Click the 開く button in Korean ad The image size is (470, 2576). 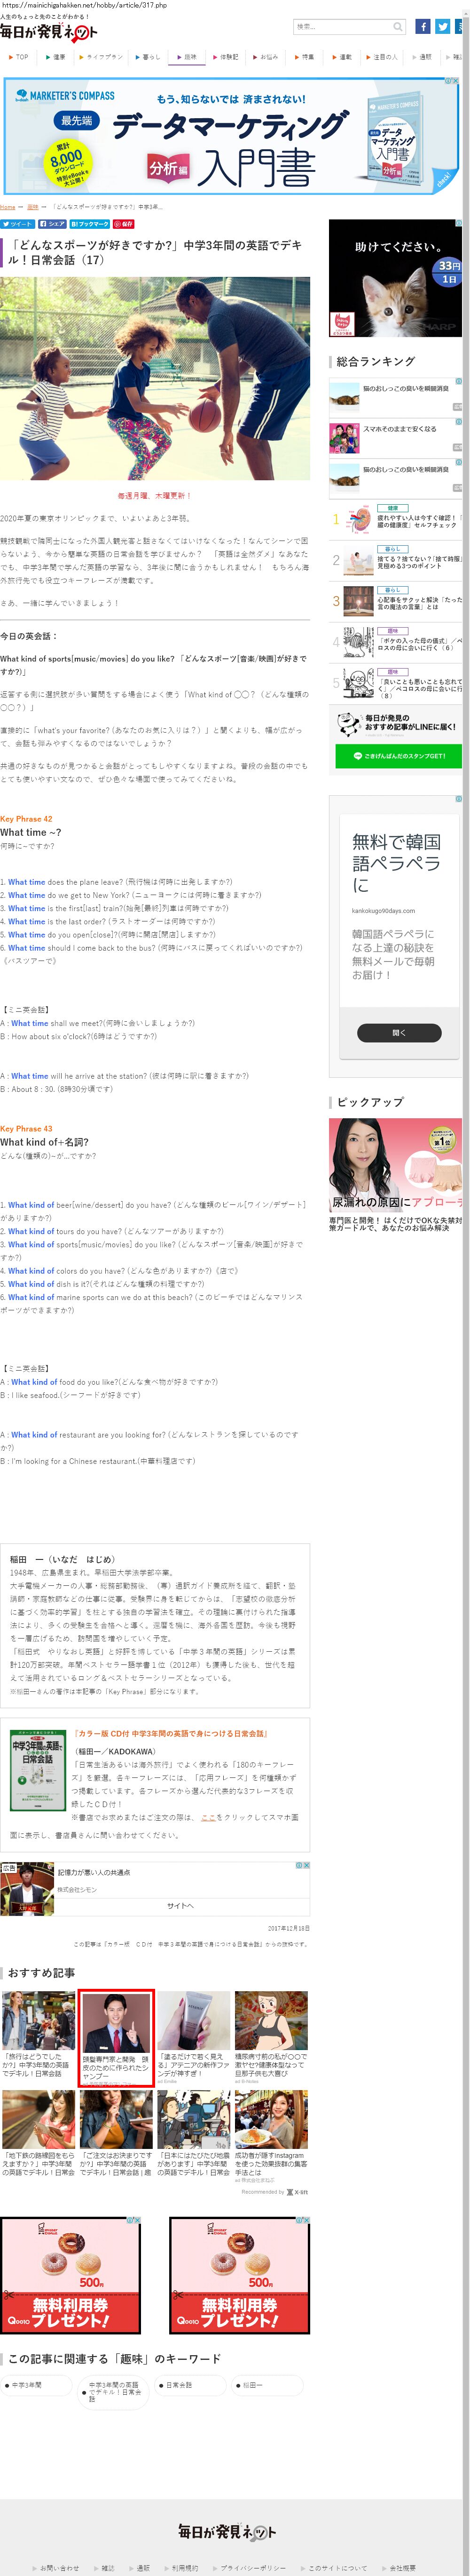[399, 1033]
